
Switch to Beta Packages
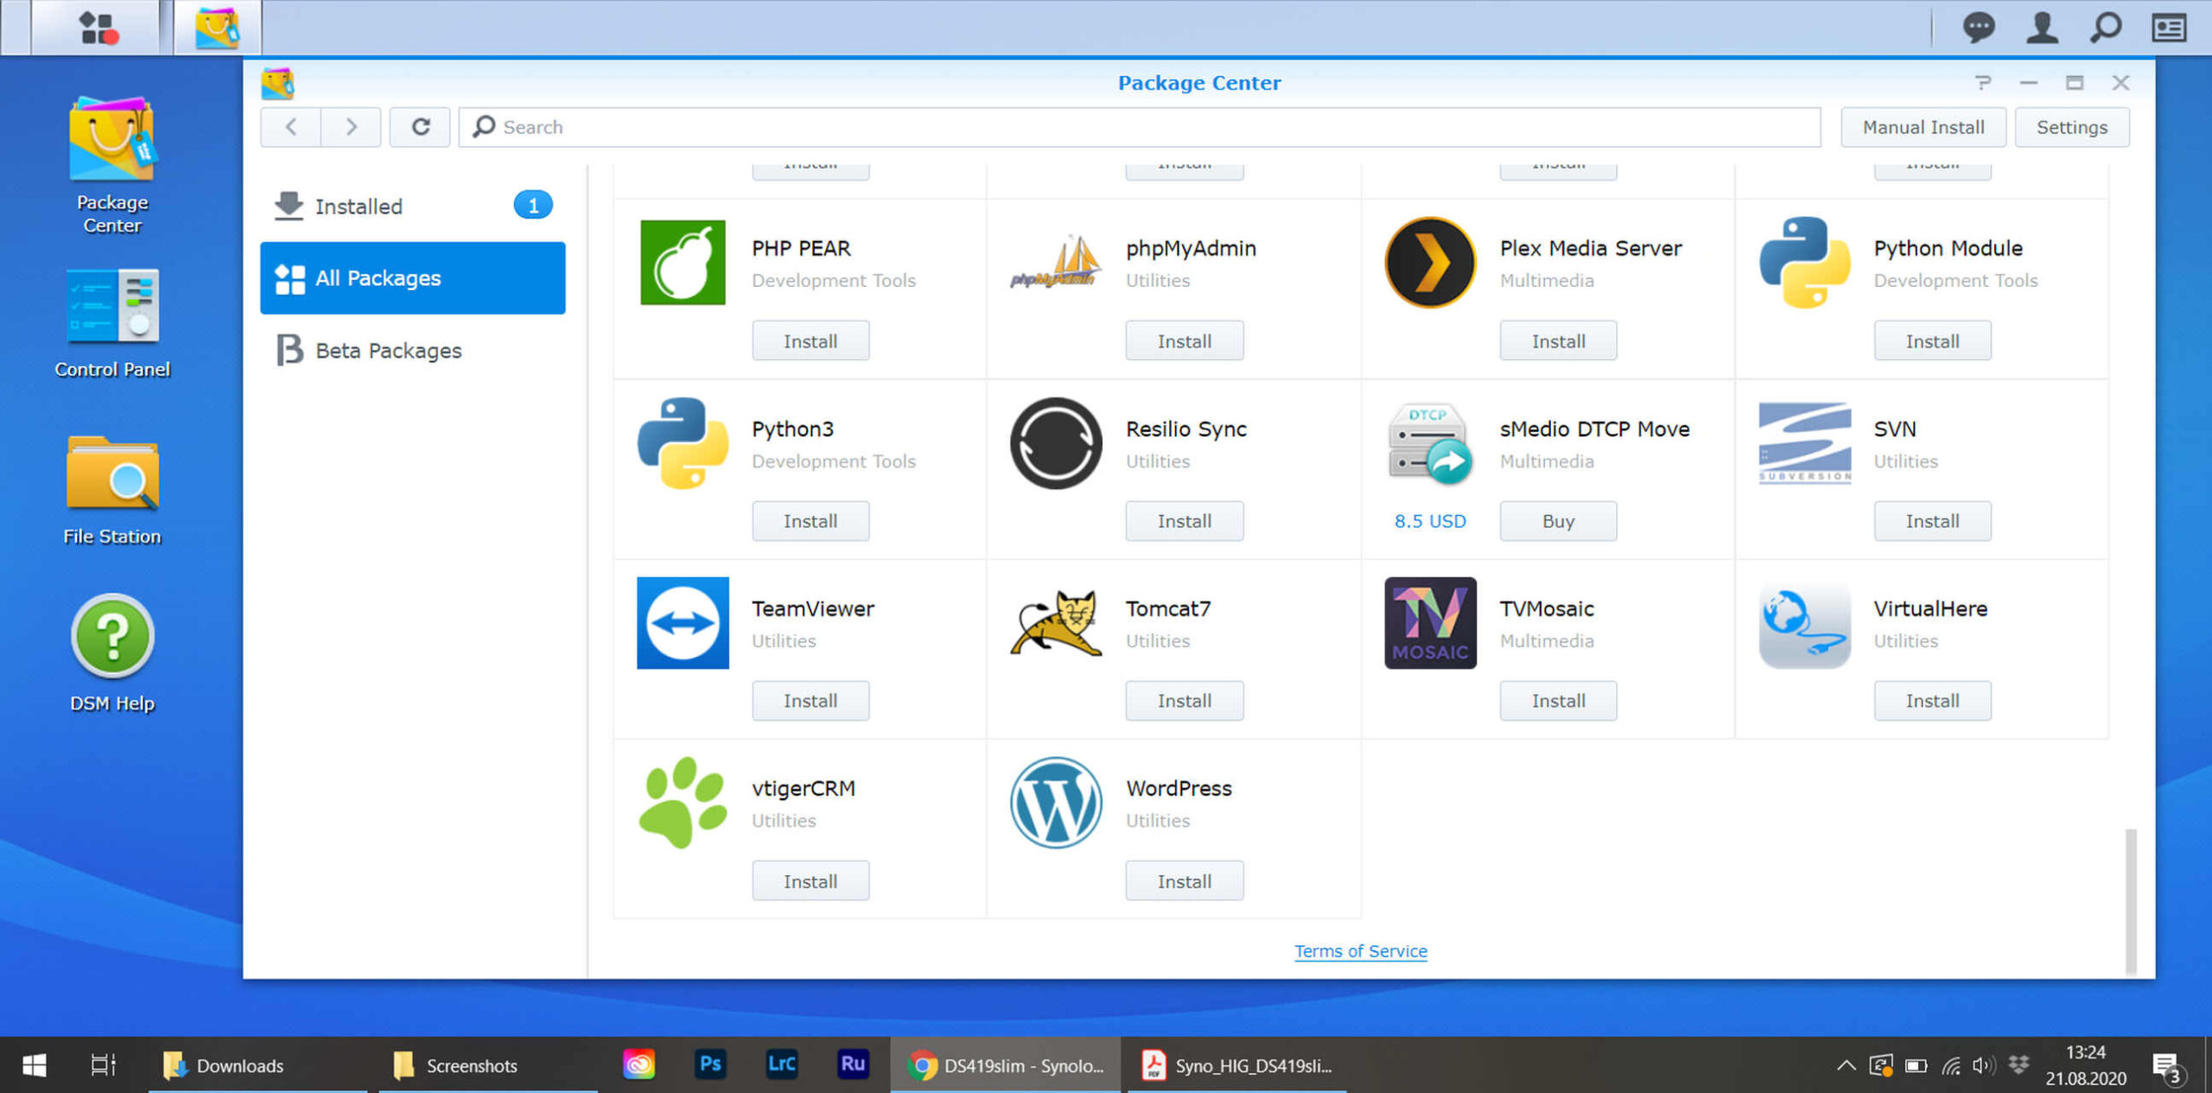pyautogui.click(x=413, y=350)
